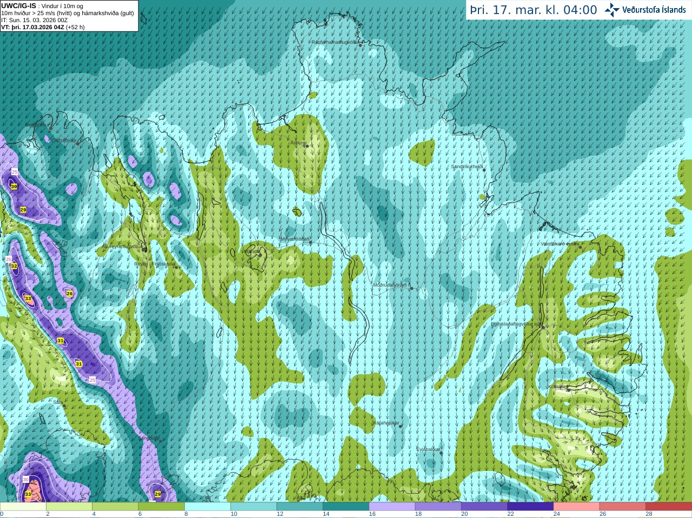Click the legend scale number 8
This screenshot has height=518, width=692.
pyautogui.click(x=186, y=514)
